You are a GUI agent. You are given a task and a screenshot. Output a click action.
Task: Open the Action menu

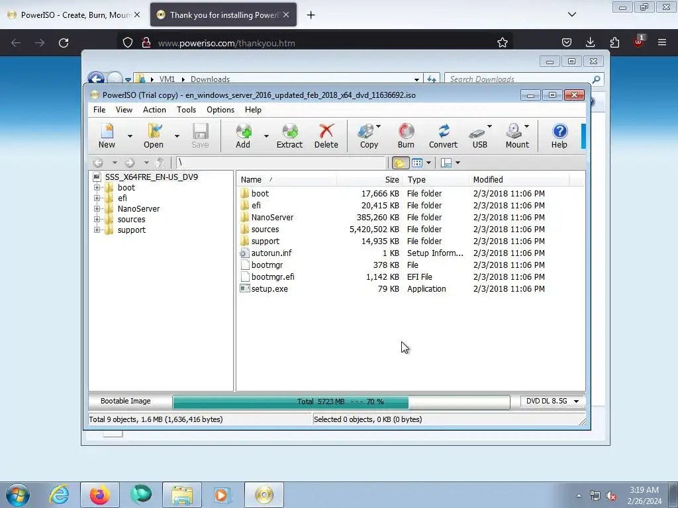tap(154, 110)
